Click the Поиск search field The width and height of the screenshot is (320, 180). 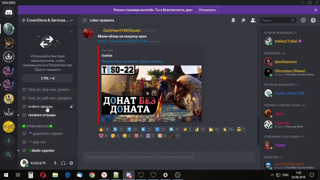pyautogui.click(x=278, y=20)
